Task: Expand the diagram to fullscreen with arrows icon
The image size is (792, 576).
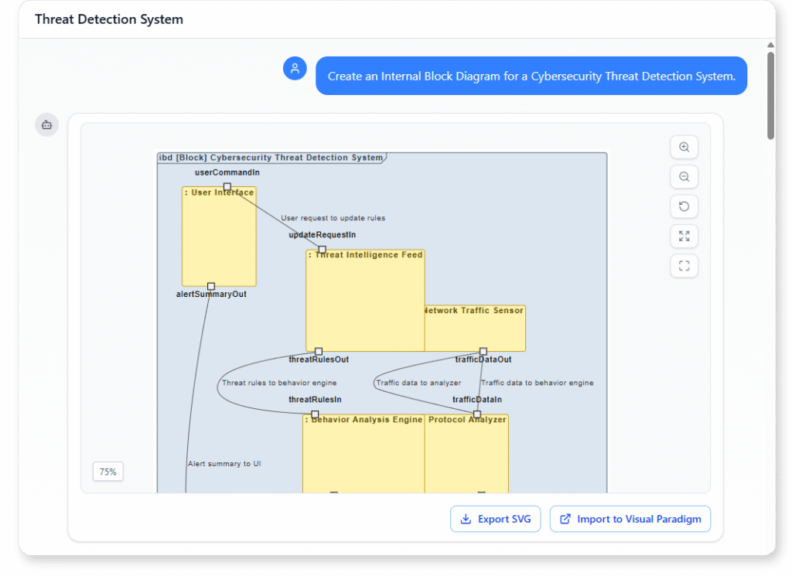Action: [x=684, y=236]
